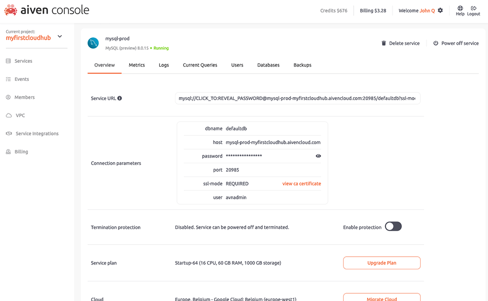Toggle Enable protection switch
Image resolution: width=488 pixels, height=301 pixels.
pos(393,226)
